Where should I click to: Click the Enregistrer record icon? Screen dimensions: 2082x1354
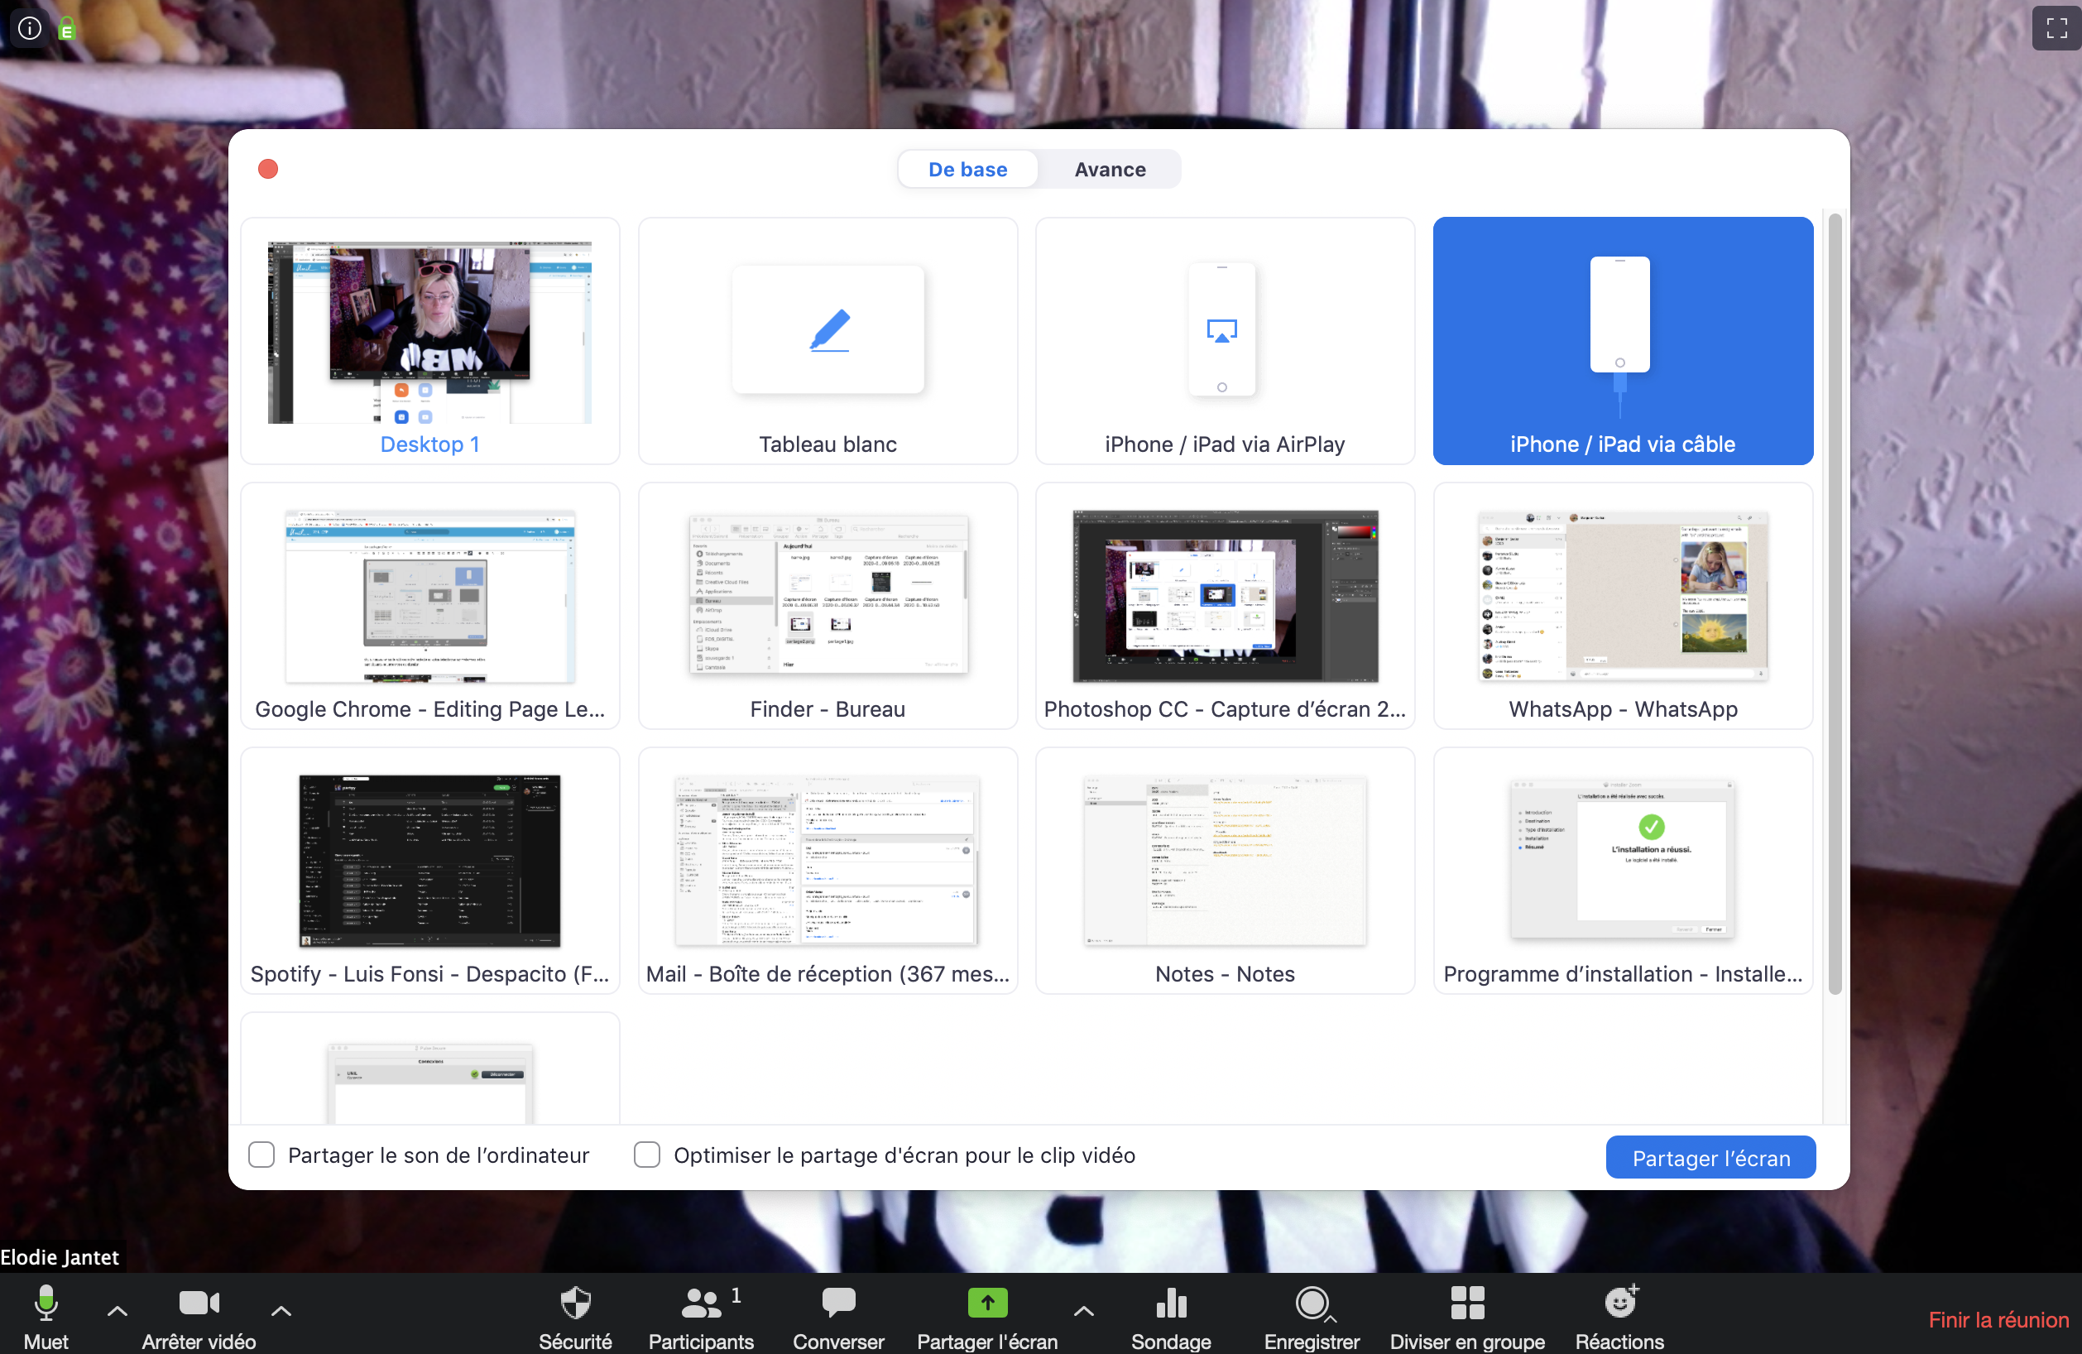click(x=1311, y=1304)
